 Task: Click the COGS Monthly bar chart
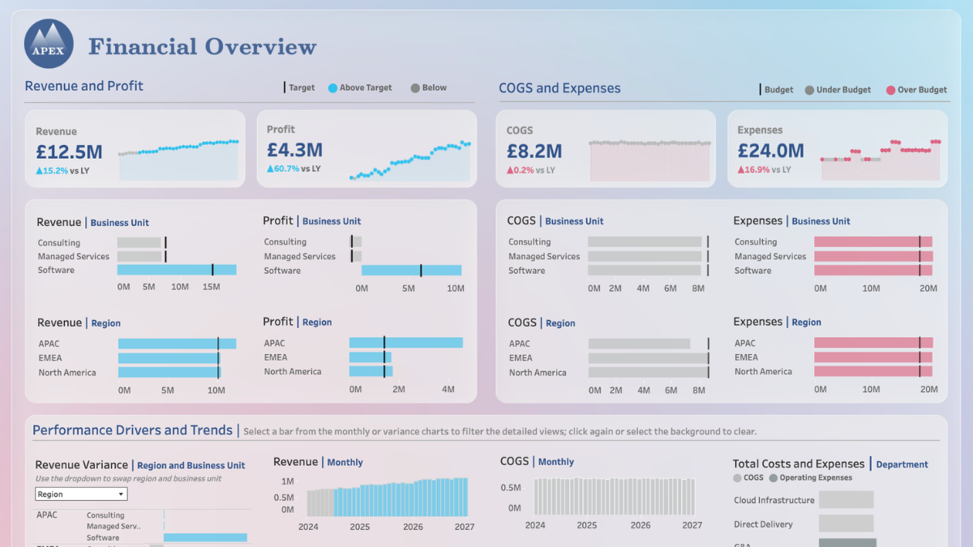click(614, 496)
